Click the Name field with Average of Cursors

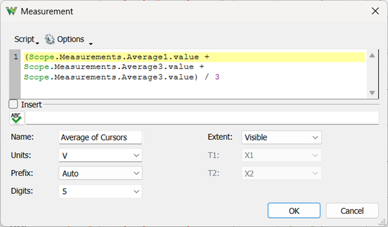101,137
